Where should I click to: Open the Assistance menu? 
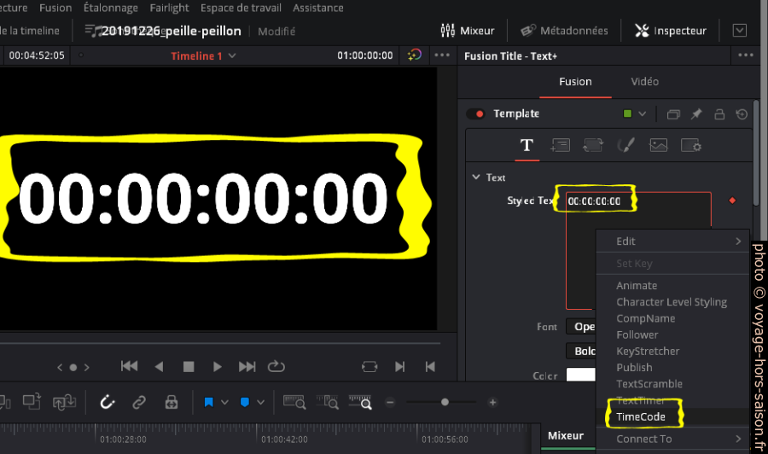tap(318, 8)
